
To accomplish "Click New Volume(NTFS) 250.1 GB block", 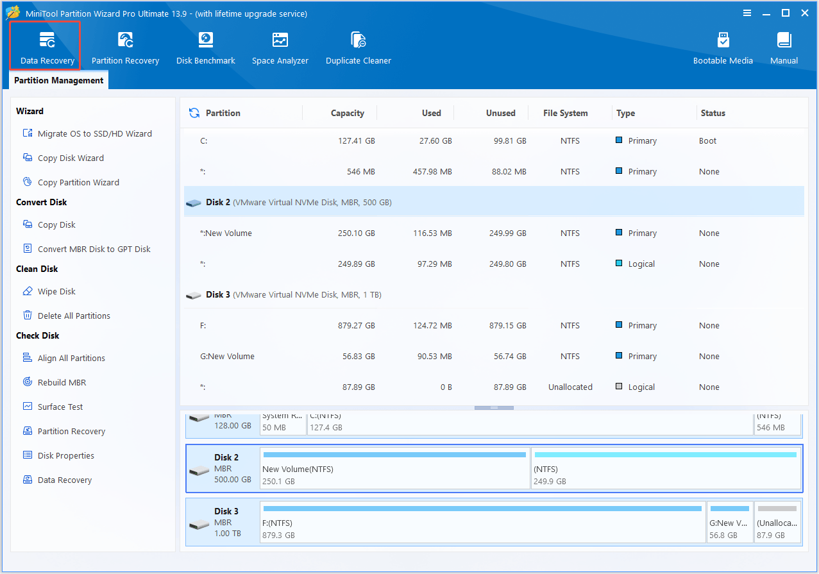I will click(x=395, y=468).
